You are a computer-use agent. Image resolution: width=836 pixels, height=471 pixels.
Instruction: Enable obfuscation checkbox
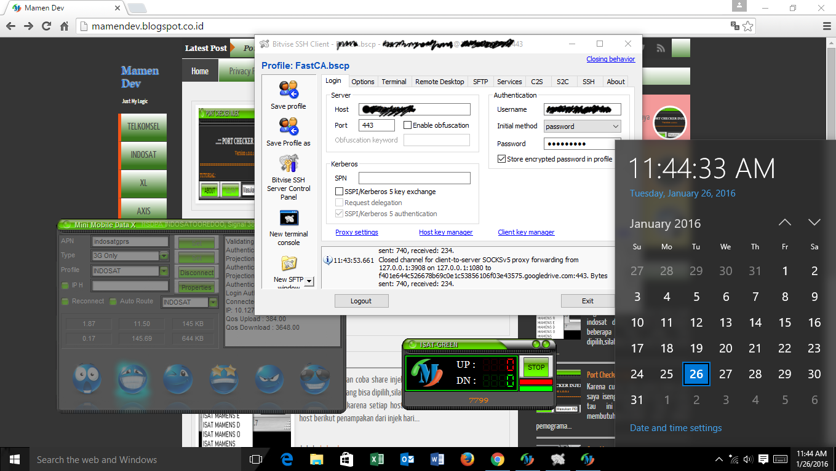(x=407, y=125)
